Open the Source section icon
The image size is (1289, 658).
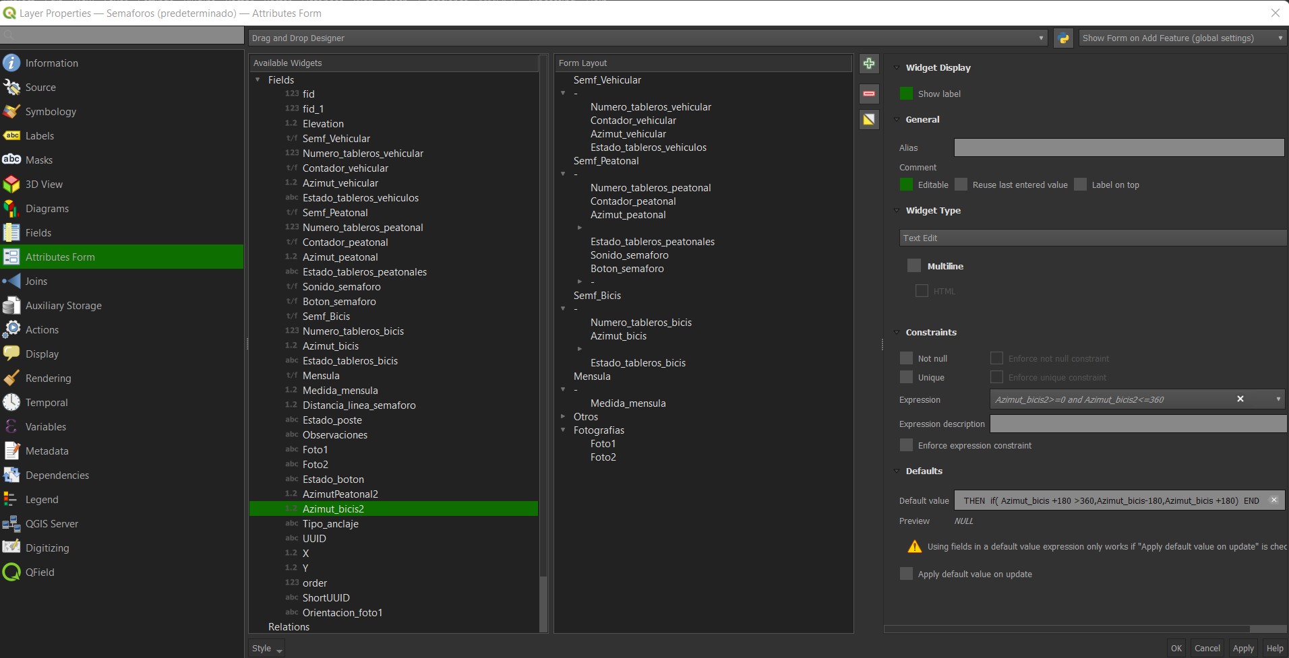click(11, 87)
